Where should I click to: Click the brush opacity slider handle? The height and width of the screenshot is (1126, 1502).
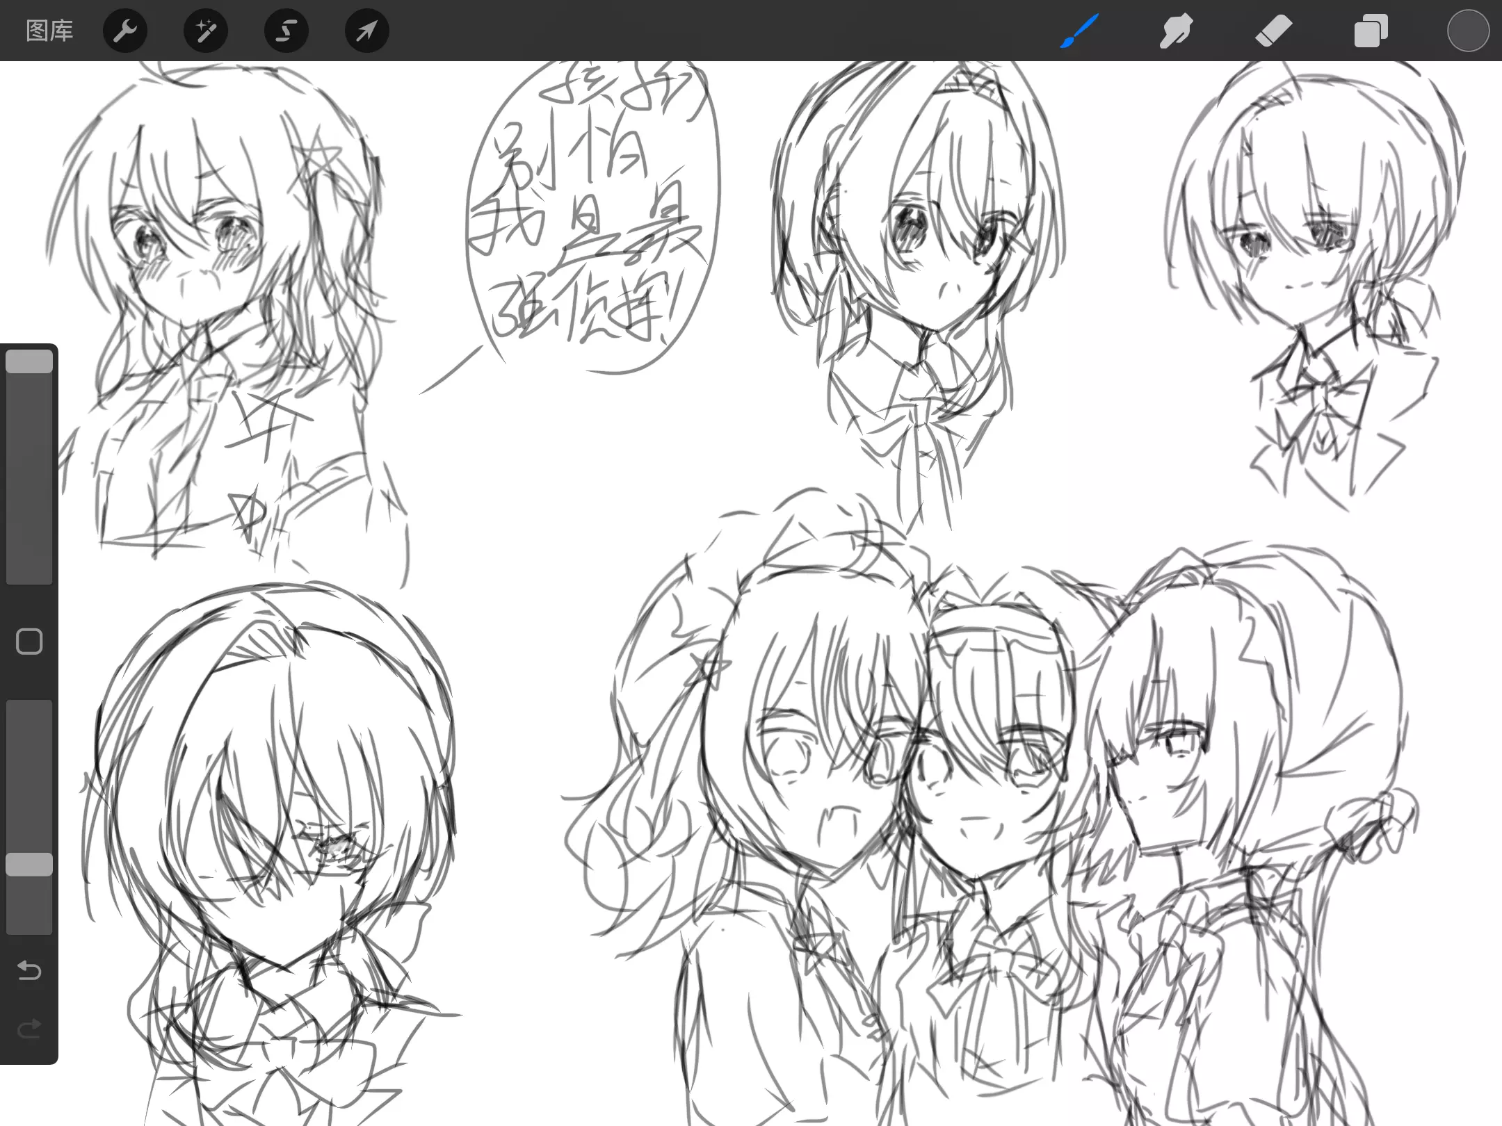click(x=29, y=864)
